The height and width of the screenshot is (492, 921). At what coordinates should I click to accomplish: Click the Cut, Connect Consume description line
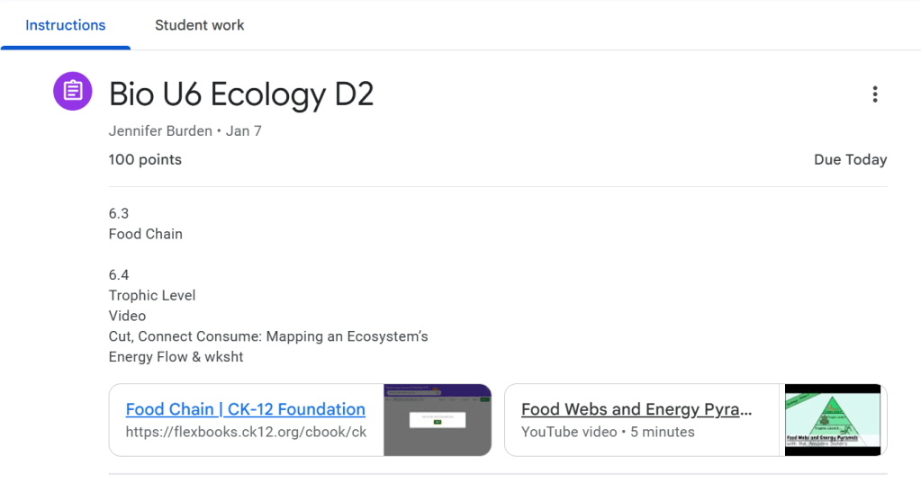coord(267,336)
